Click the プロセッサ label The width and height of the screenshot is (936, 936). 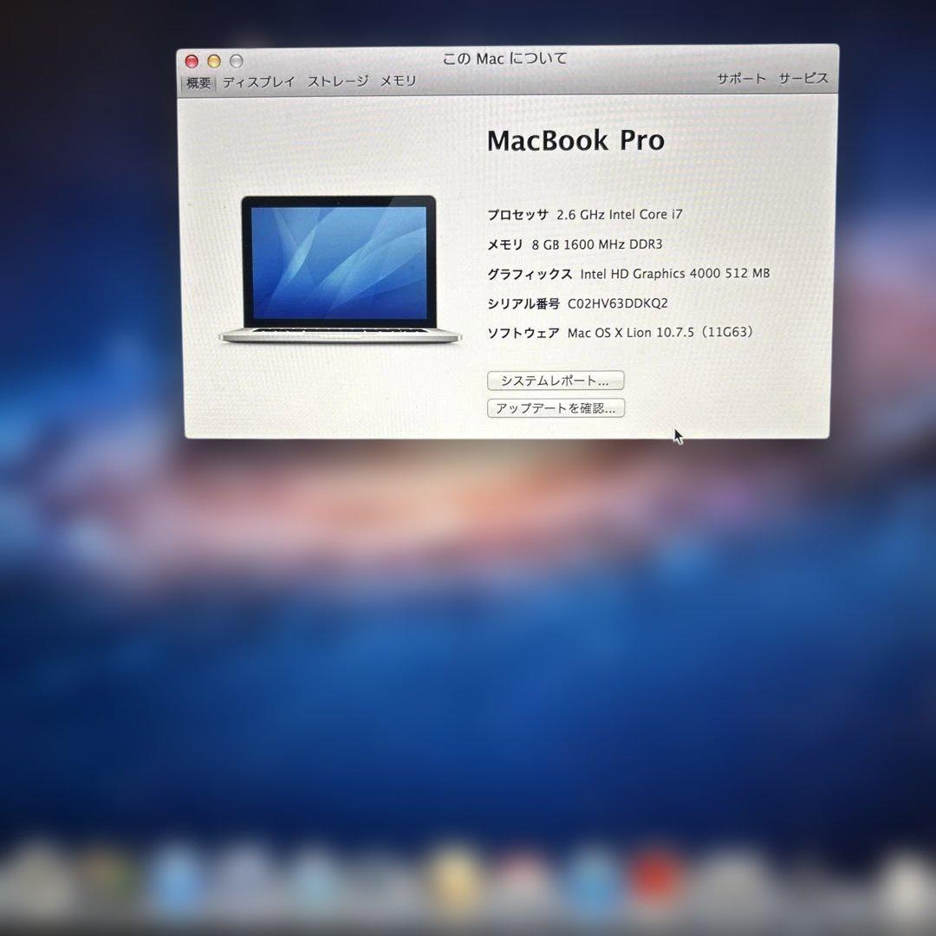517,215
